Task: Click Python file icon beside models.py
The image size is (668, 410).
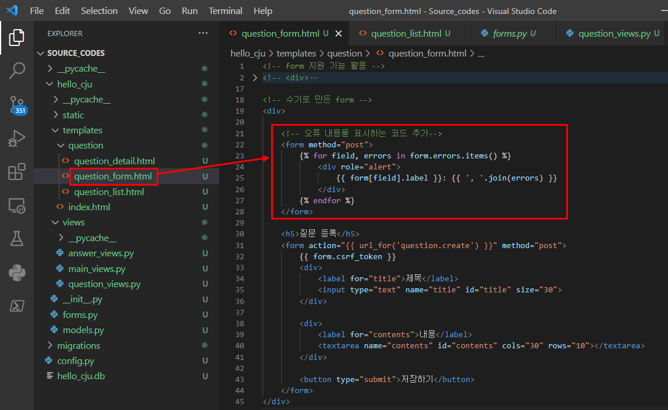Action: pyautogui.click(x=54, y=330)
